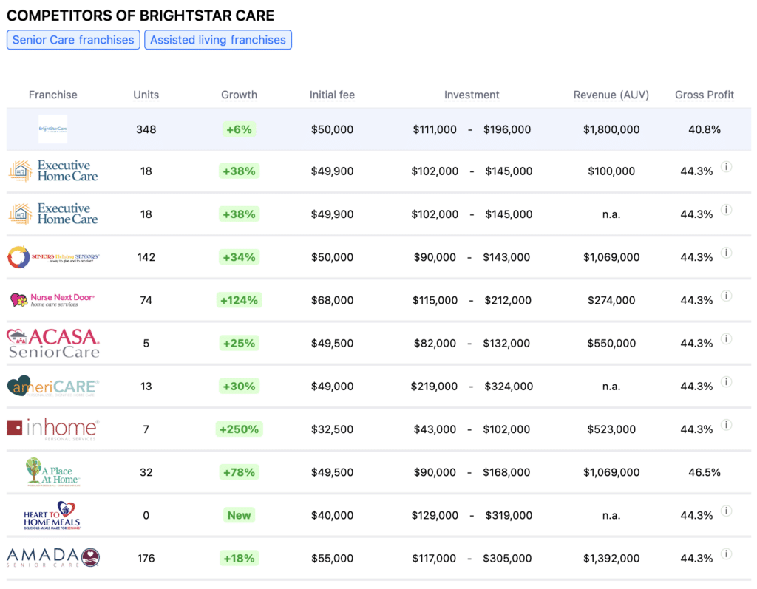Click the +250% growth badge

click(x=239, y=429)
